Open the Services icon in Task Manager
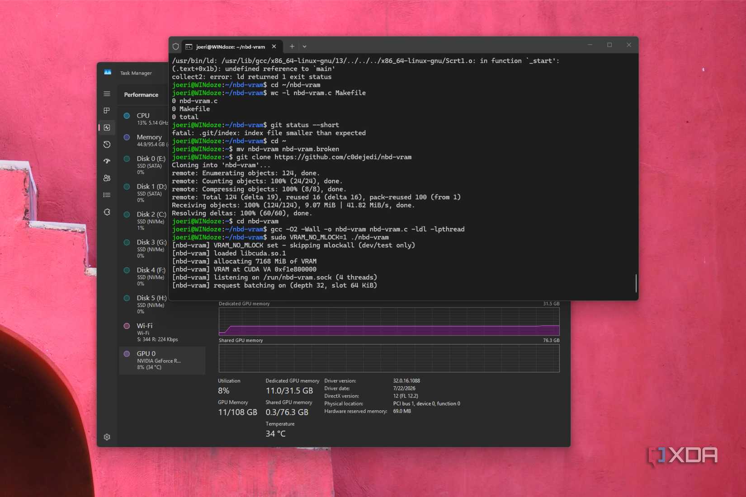The height and width of the screenshot is (497, 746). coord(107,212)
